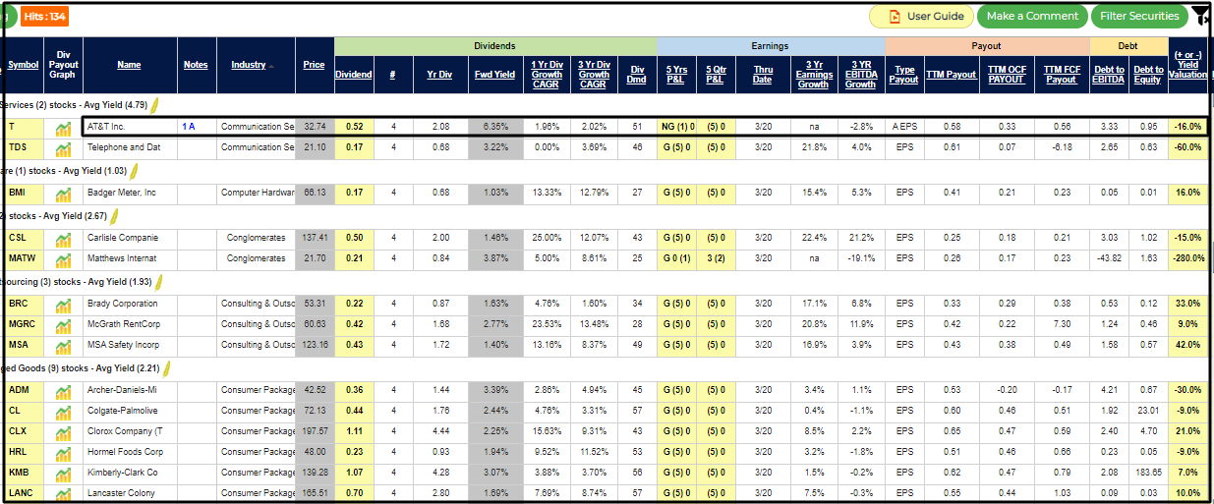This screenshot has height=504, width=1214.
Task: Sort by TTM Payout column header
Action: [x=951, y=75]
